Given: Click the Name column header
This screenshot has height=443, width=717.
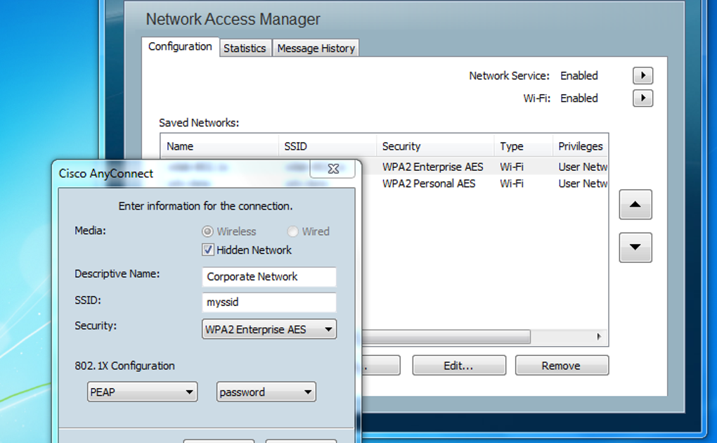Looking at the screenshot, I should 219,146.
